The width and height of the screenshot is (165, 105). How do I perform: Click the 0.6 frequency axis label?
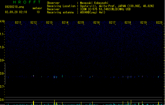click(2, 100)
